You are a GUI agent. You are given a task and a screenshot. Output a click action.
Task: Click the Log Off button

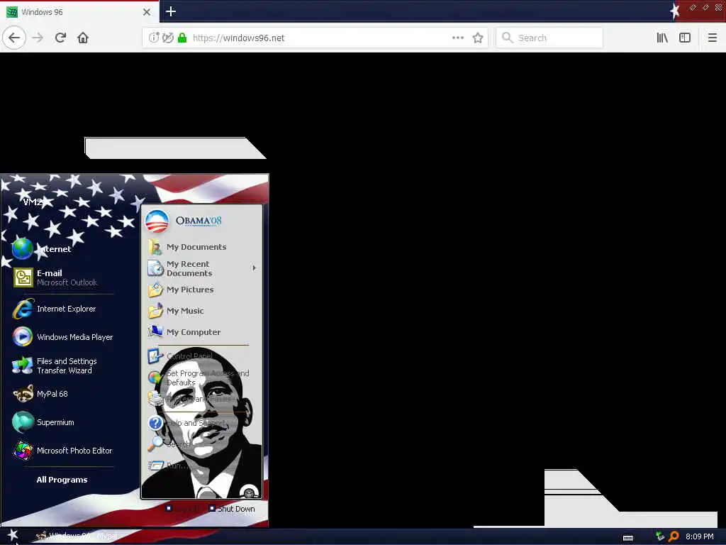tap(183, 508)
